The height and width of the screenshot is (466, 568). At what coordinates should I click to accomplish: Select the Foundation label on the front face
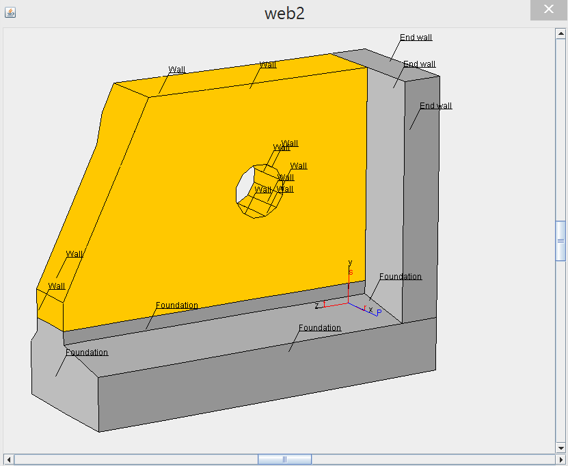(x=320, y=328)
